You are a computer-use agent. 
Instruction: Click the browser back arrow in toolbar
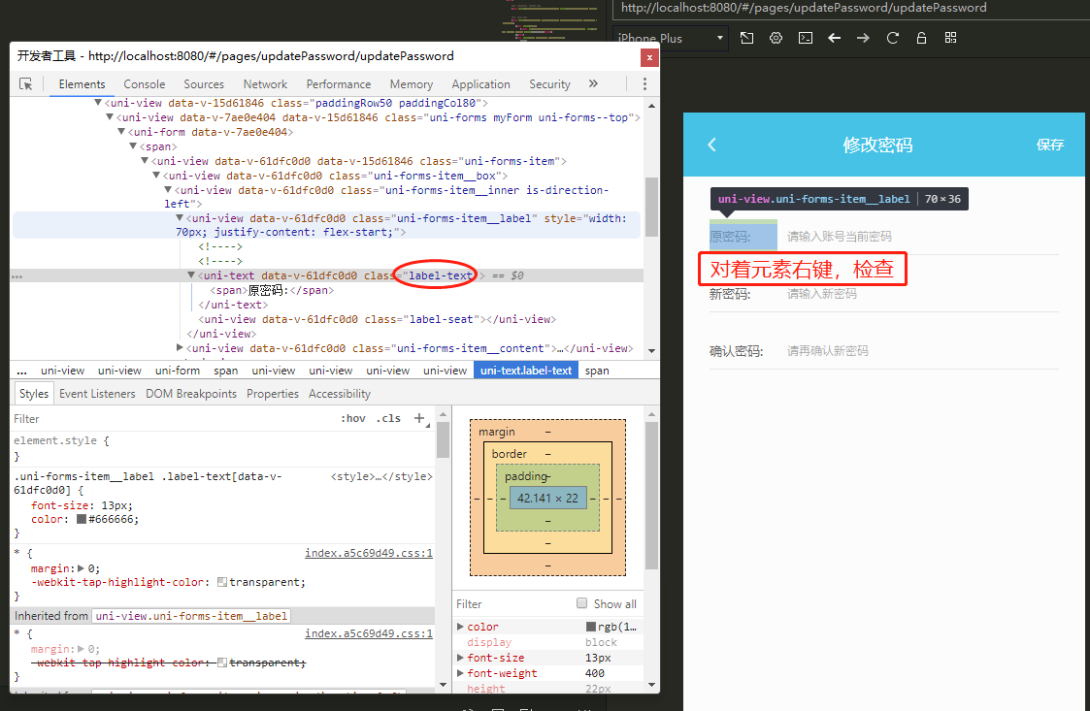click(834, 38)
